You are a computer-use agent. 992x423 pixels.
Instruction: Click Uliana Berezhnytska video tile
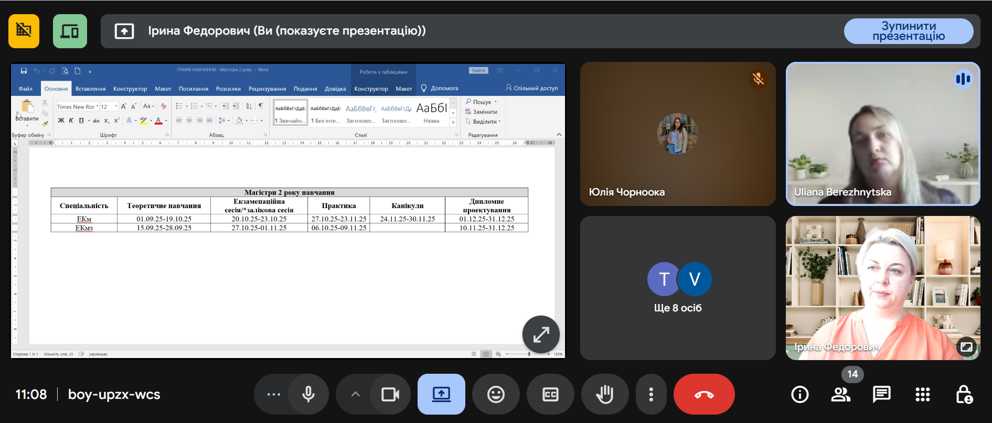(882, 134)
